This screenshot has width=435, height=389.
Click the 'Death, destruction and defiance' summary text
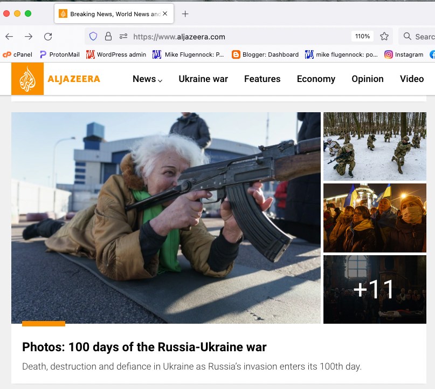click(x=192, y=366)
